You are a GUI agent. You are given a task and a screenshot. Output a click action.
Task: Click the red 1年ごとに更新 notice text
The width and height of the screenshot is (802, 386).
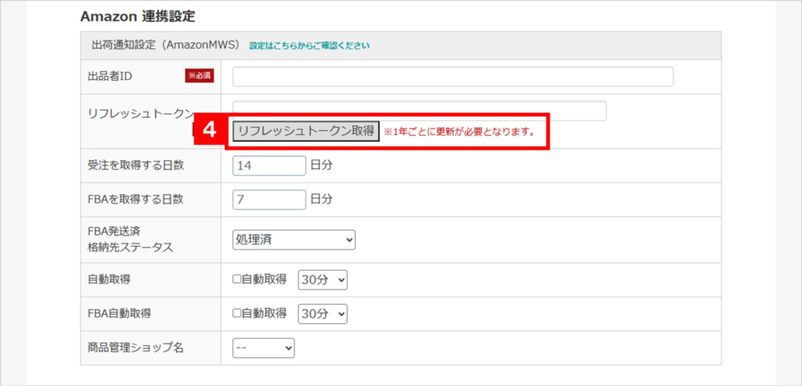tap(459, 132)
